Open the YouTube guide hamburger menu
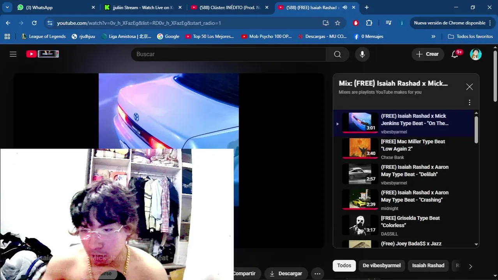 [13, 54]
